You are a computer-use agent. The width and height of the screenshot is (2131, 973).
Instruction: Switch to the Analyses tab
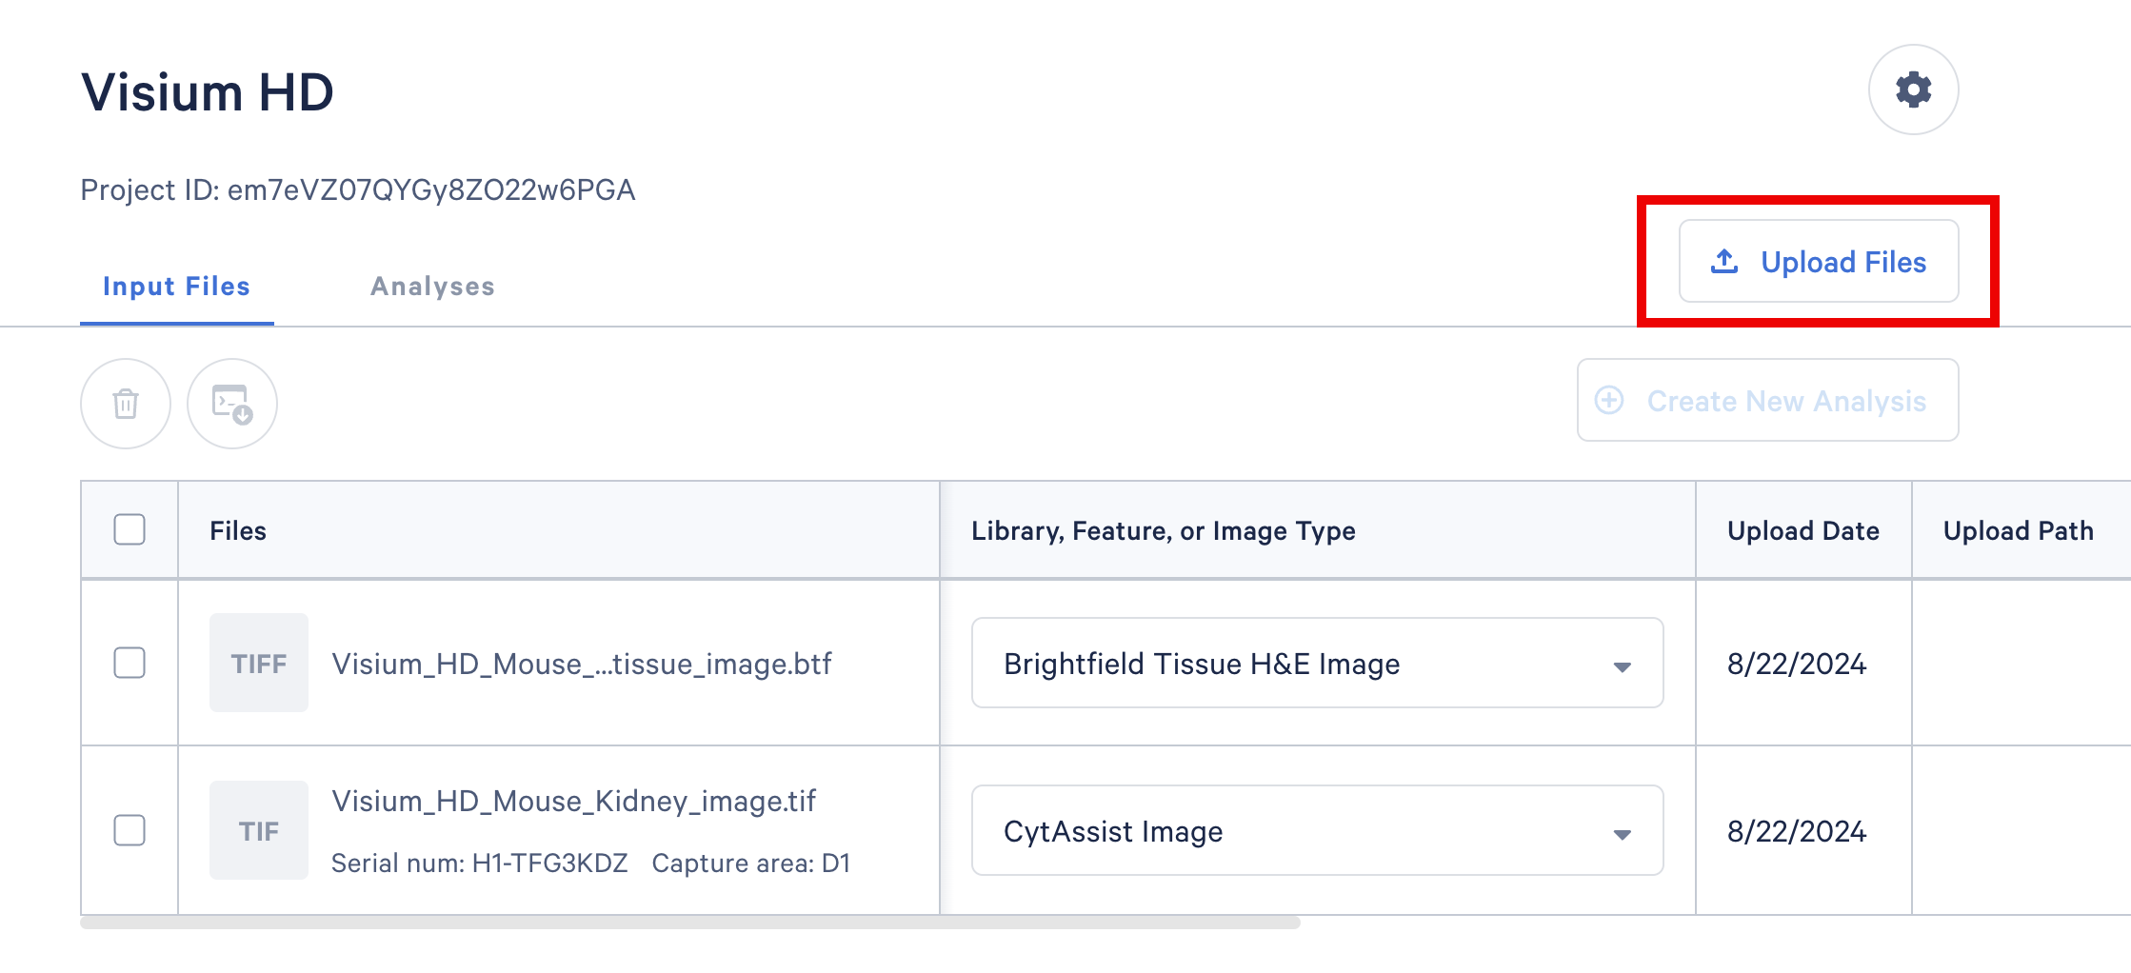coord(432,287)
